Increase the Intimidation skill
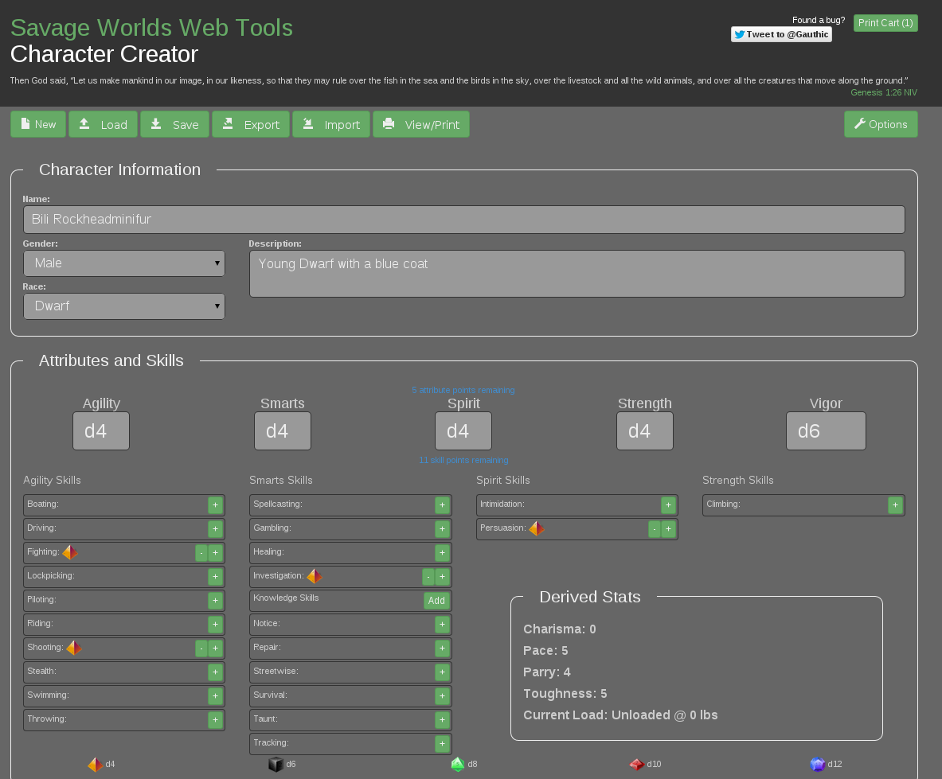The width and height of the screenshot is (942, 779). pos(669,505)
